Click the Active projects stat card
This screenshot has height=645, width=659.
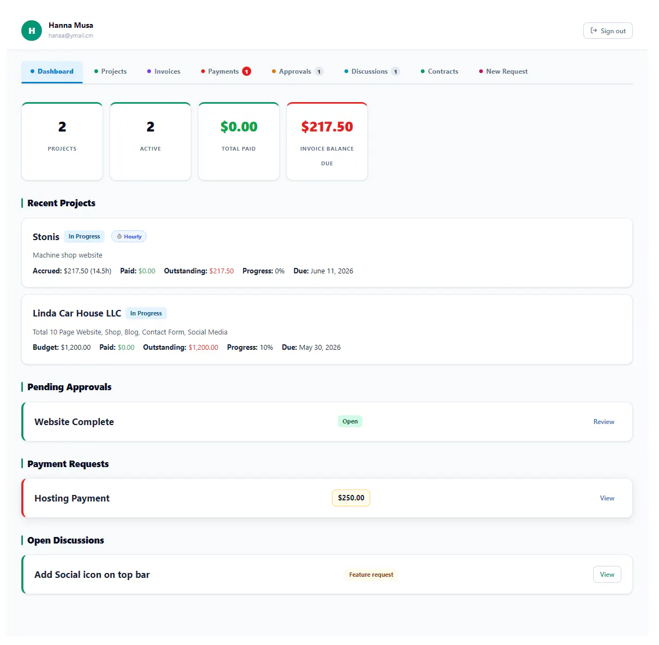150,141
